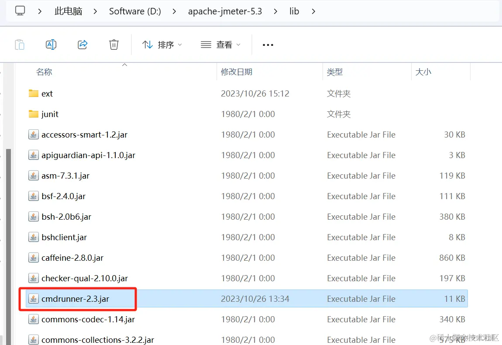The width and height of the screenshot is (502, 345).
Task: Click the commons-collections-3.2.2.jar file icon
Action: pos(33,339)
